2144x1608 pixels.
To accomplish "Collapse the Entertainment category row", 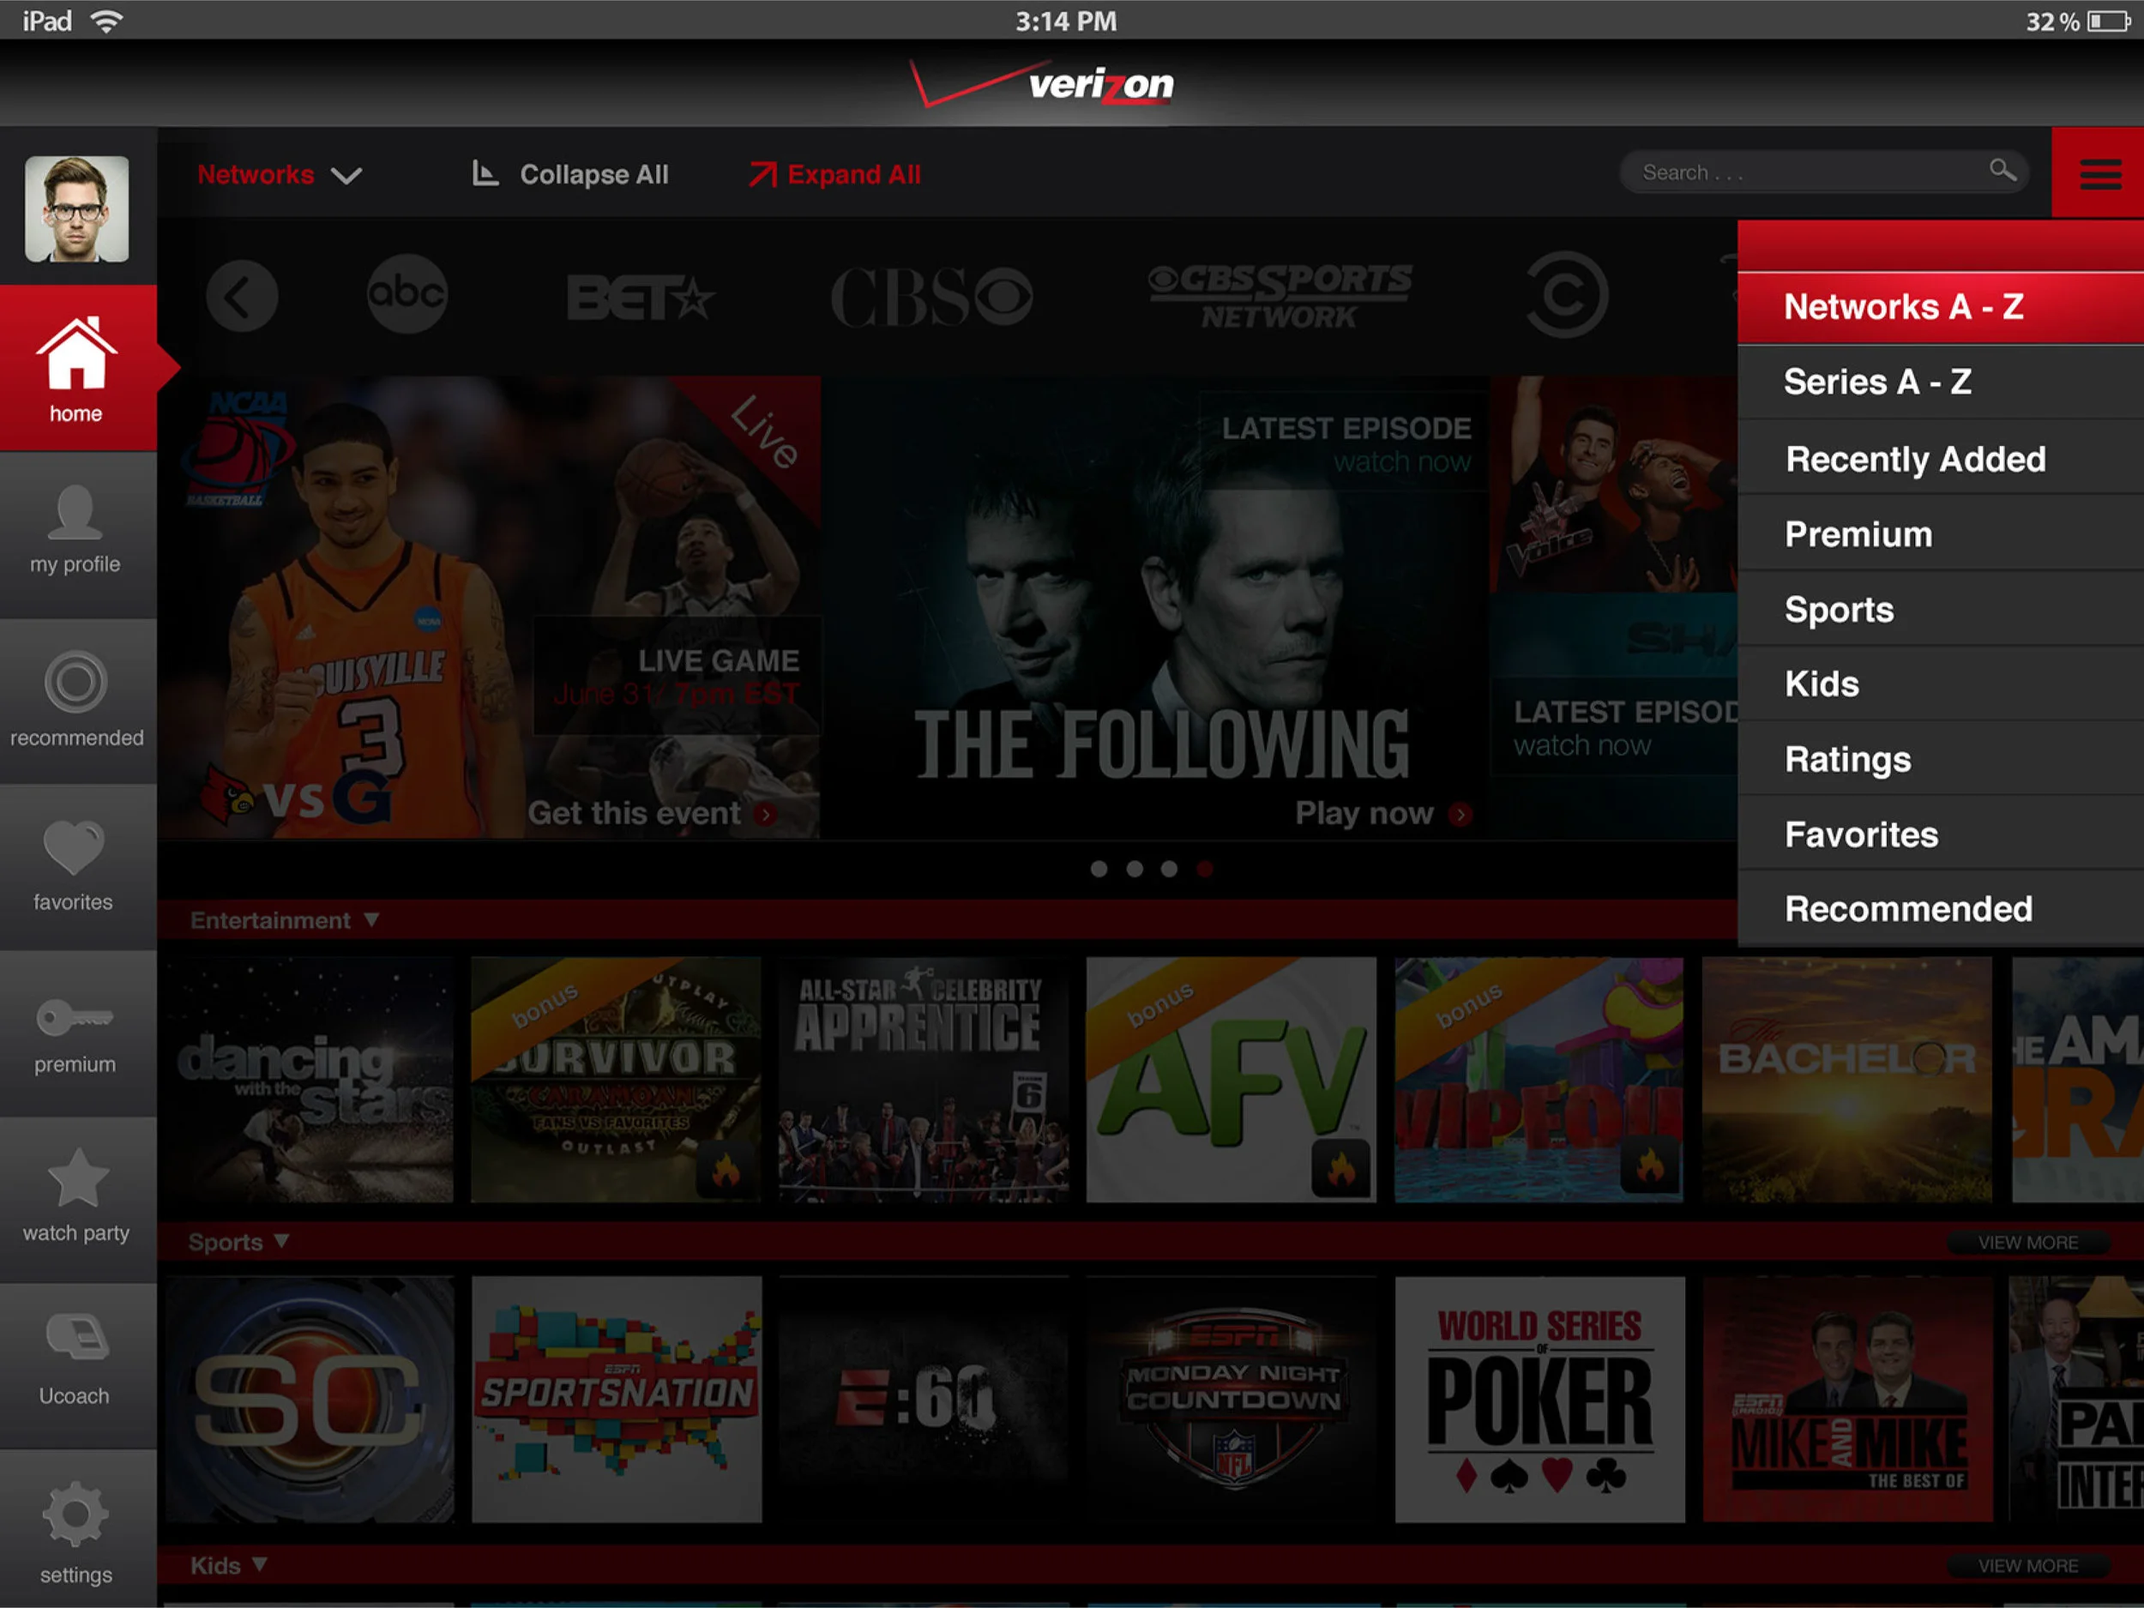I will coord(374,920).
